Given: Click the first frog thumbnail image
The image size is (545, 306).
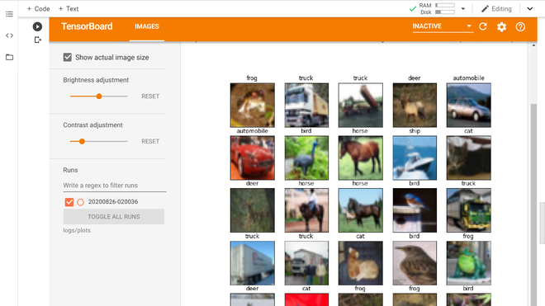Looking at the screenshot, I should pos(253,105).
